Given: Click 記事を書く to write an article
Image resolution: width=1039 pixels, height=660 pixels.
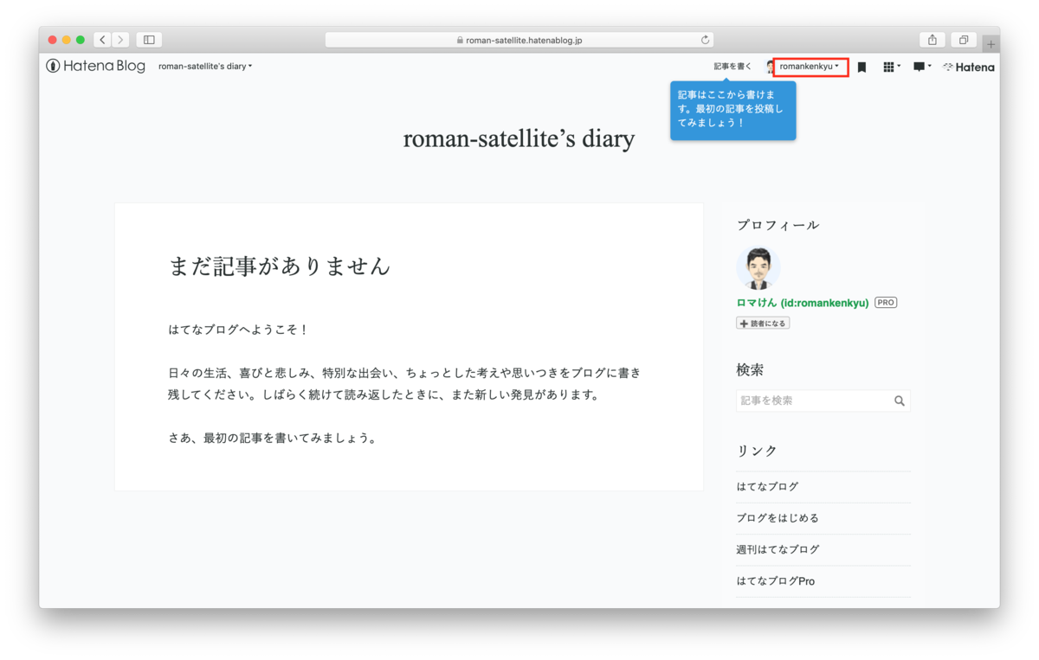Looking at the screenshot, I should coord(732,67).
